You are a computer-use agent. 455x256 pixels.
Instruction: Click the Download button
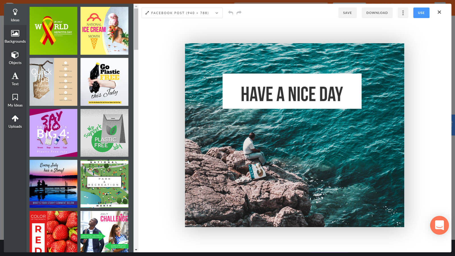click(x=377, y=13)
